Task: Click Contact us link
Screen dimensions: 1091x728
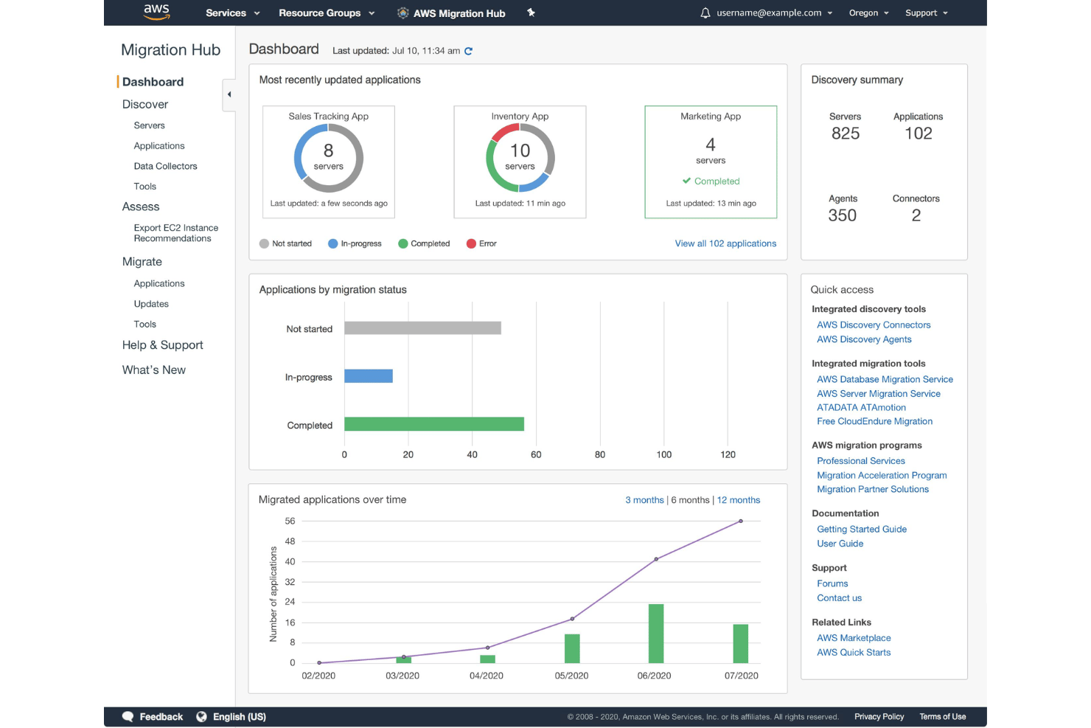Action: pos(839,598)
